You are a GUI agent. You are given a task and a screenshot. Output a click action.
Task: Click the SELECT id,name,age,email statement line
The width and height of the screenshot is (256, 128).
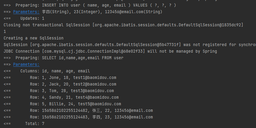(69, 58)
